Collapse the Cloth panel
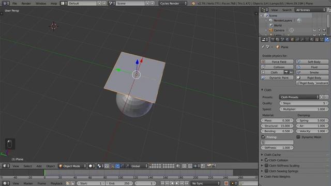The height and width of the screenshot is (186, 331). 262,90
